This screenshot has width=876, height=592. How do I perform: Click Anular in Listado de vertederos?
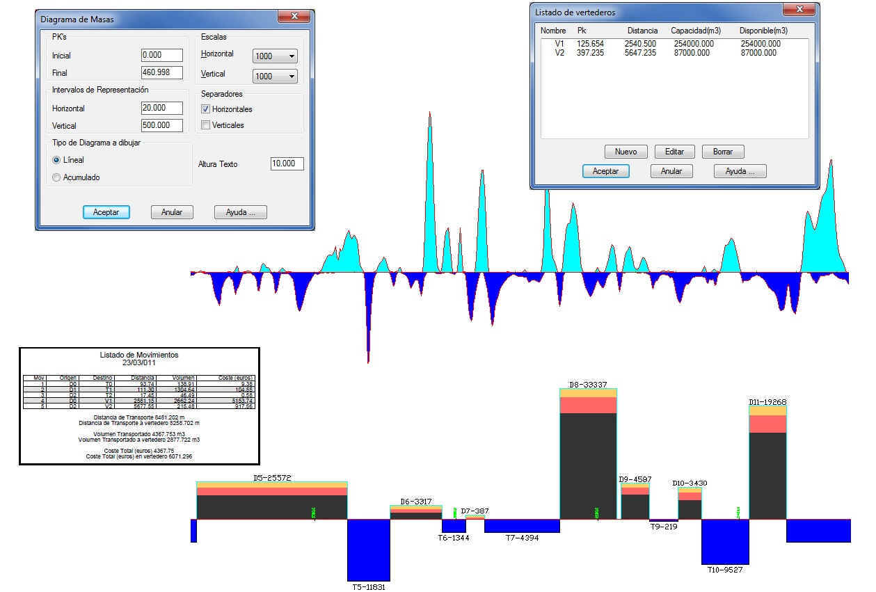click(x=671, y=171)
